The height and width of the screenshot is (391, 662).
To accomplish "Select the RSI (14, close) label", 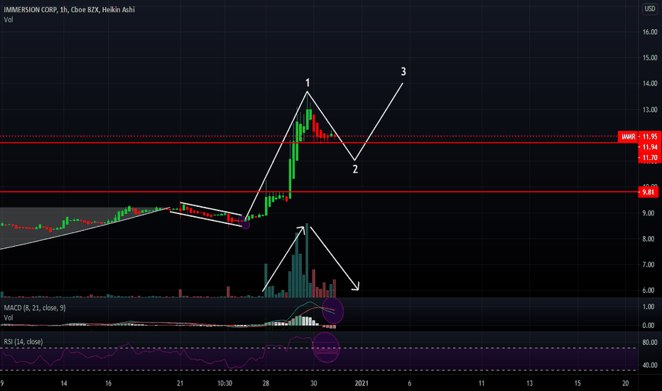I will click(23, 341).
